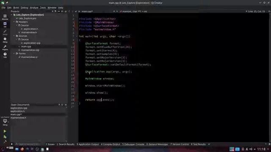271x152 pixels.
Task: Open exploration.cpp in project tree
Action: click(32, 43)
